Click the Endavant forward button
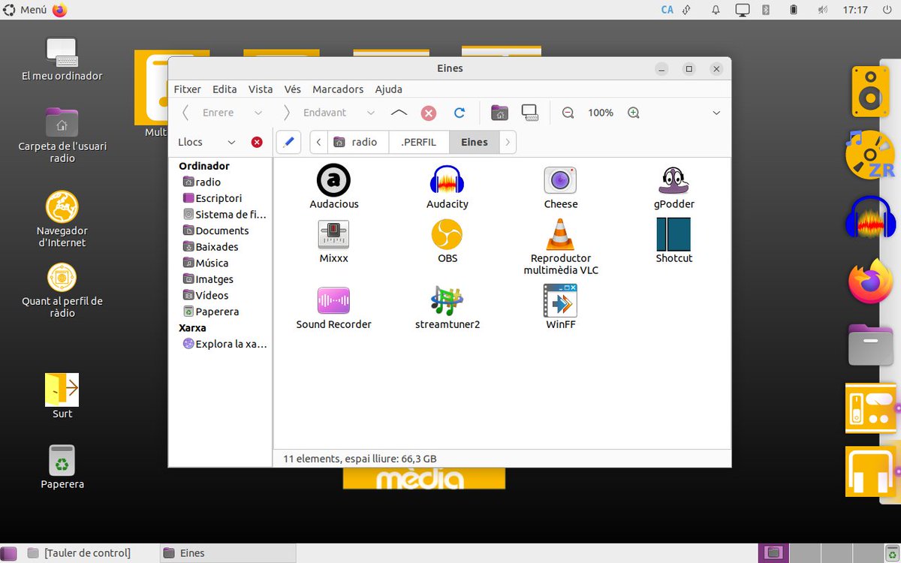 click(316, 113)
